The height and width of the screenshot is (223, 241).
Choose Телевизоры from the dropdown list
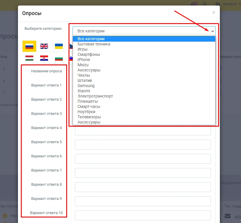pos(89,117)
